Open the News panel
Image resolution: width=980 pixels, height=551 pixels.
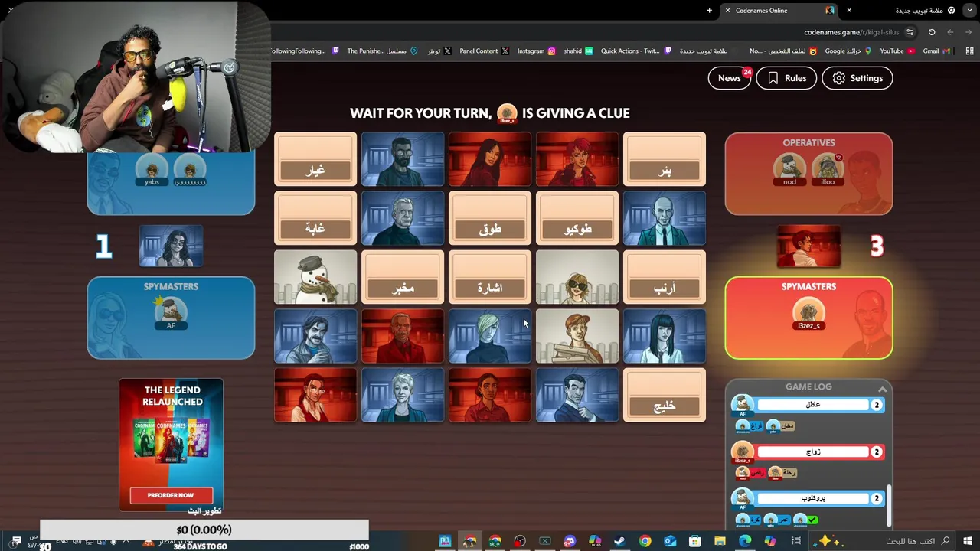(x=729, y=78)
